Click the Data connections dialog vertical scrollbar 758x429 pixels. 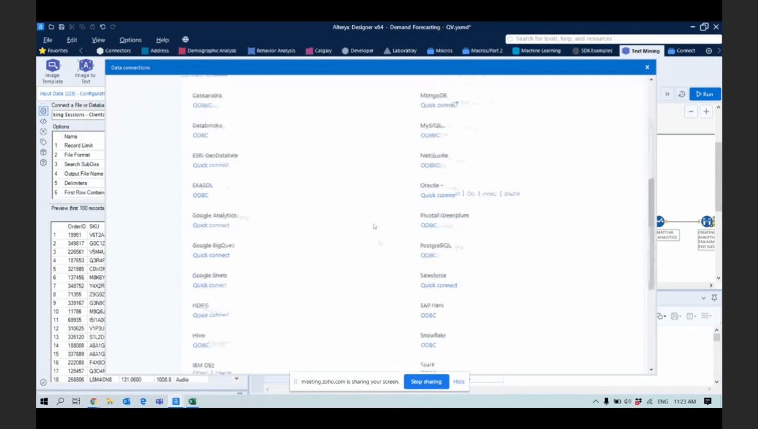click(651, 233)
